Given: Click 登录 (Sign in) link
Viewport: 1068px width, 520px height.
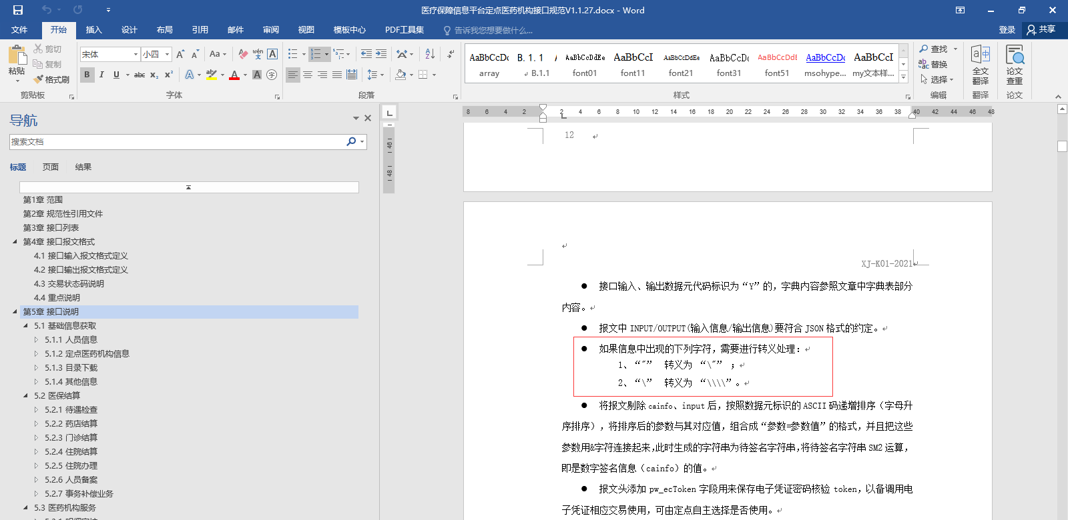Looking at the screenshot, I should 1007,30.
